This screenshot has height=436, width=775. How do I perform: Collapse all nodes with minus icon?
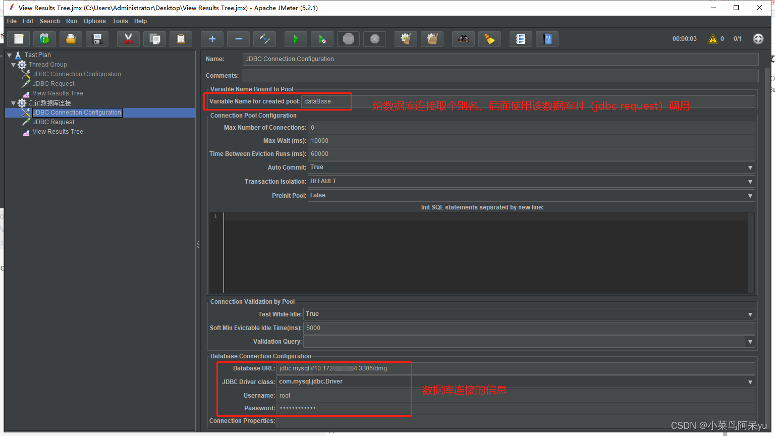click(239, 39)
